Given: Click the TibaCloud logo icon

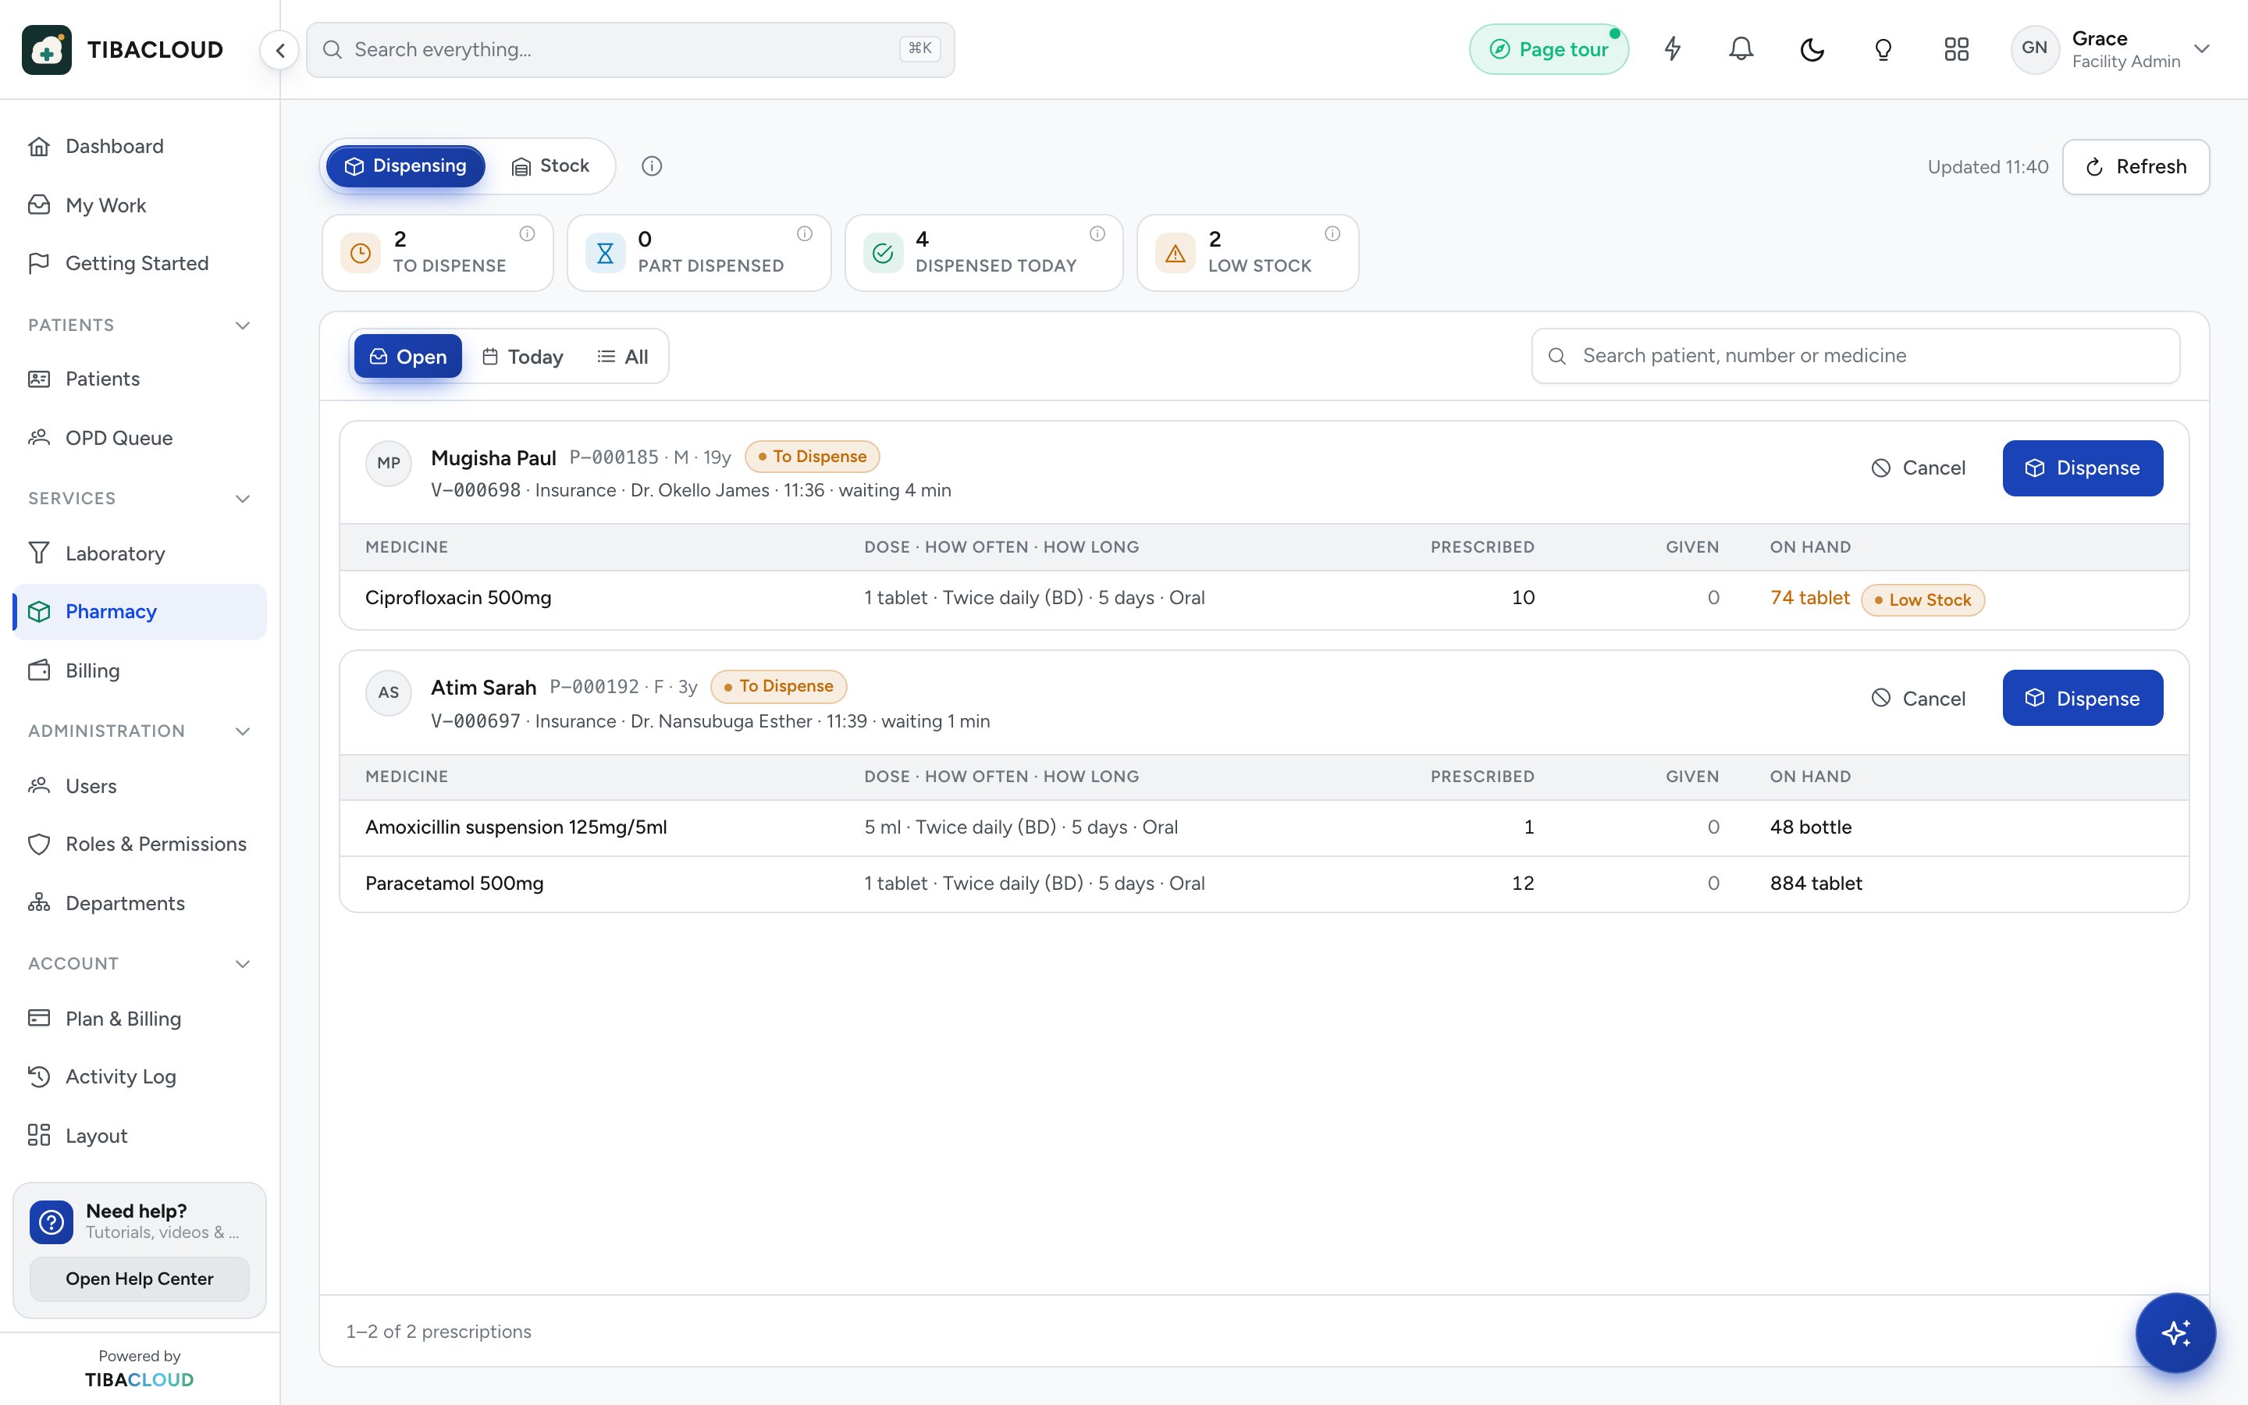Looking at the screenshot, I should click(x=47, y=50).
